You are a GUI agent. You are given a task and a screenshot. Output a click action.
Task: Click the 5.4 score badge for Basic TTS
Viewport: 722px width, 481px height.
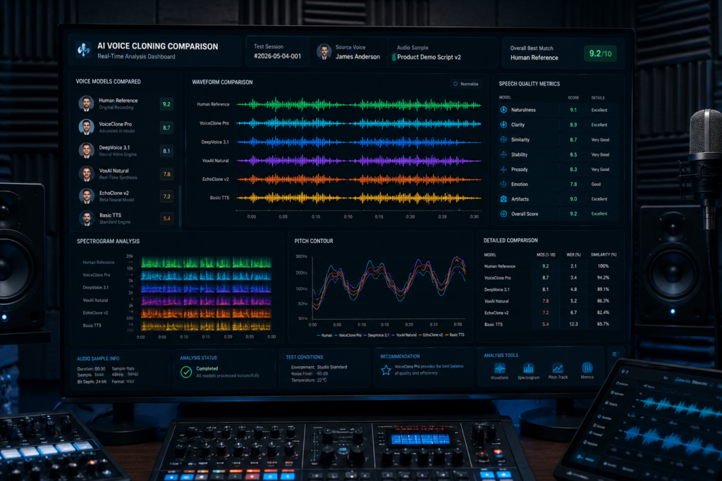[x=166, y=218]
